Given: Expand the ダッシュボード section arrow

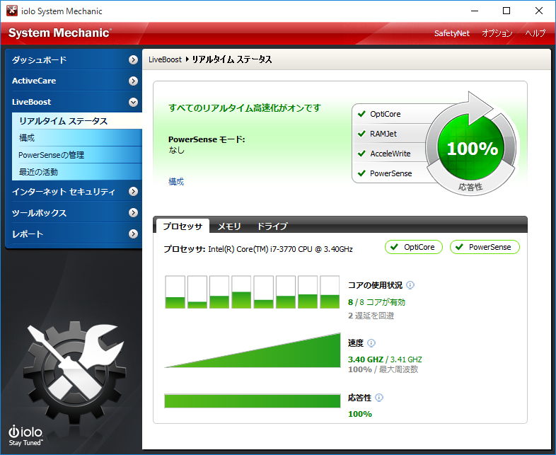Looking at the screenshot, I should (133, 60).
